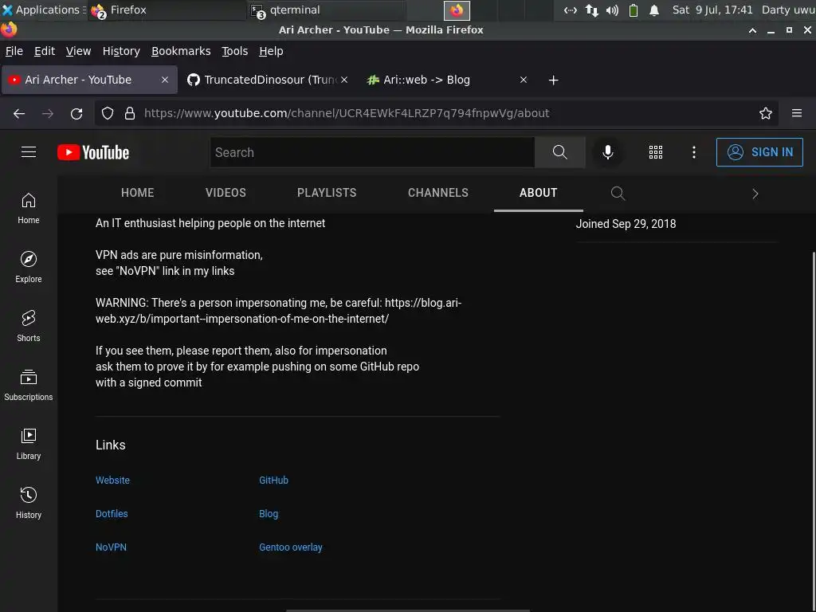Viewport: 816px width, 612px height.
Task: Open the Bookmarks menu
Action: click(181, 51)
